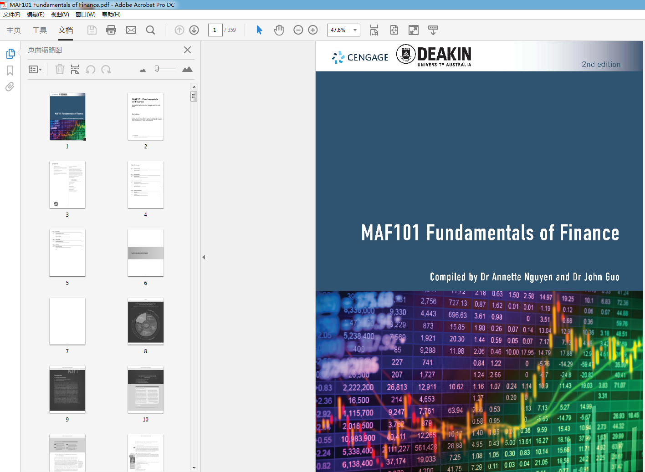The height and width of the screenshot is (472, 645).
Task: Click the Fit width scrolling icon
Action: coord(374,30)
